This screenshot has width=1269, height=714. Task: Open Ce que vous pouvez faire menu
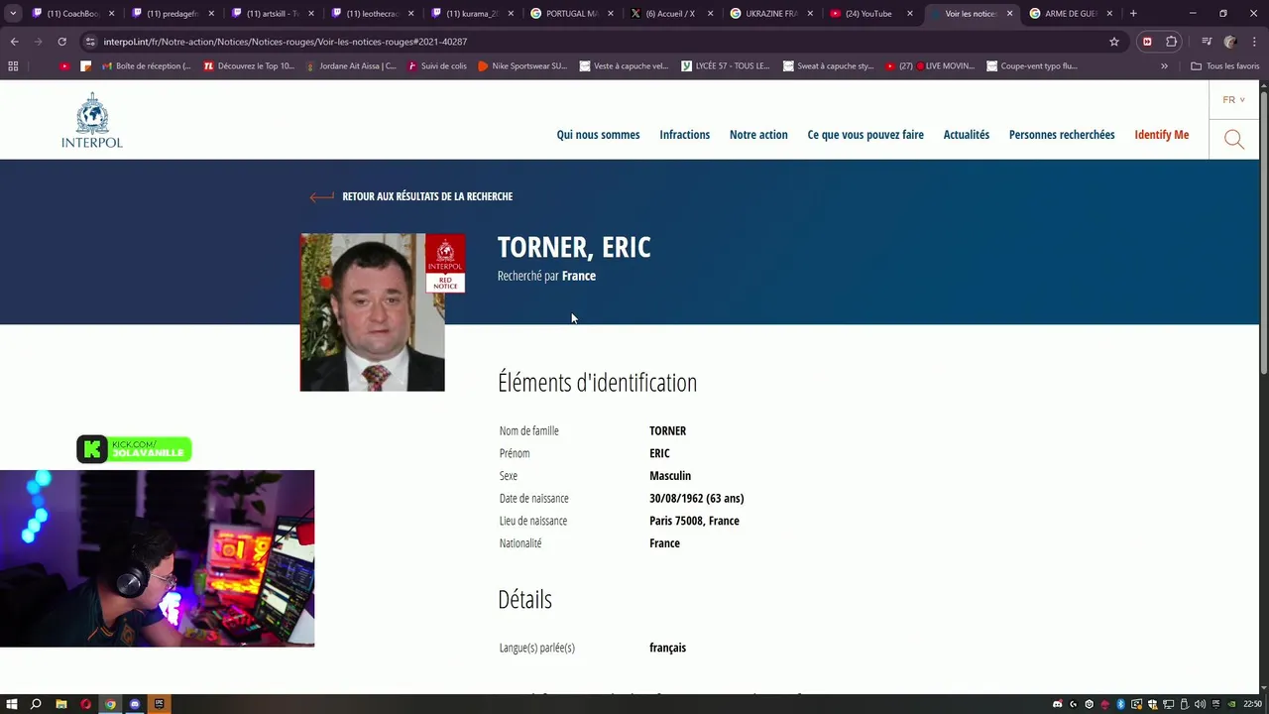point(865,135)
